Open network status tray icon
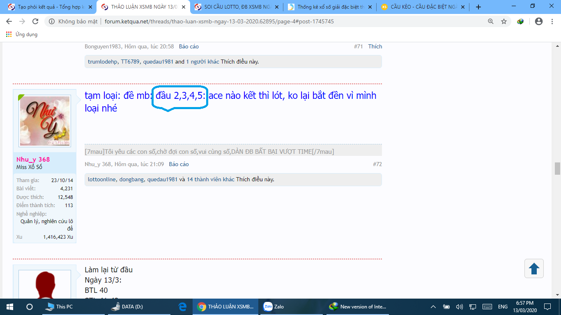Viewport: 561px width, 315px height. pyautogui.click(x=473, y=306)
